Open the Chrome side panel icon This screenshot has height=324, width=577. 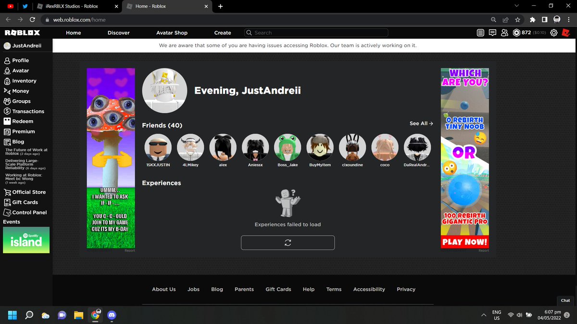544,20
